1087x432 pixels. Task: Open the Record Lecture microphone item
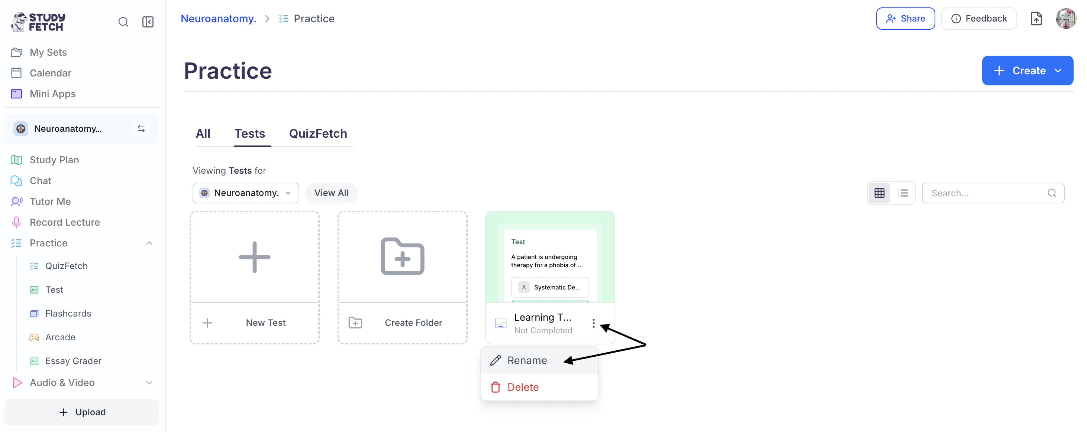[x=65, y=222]
